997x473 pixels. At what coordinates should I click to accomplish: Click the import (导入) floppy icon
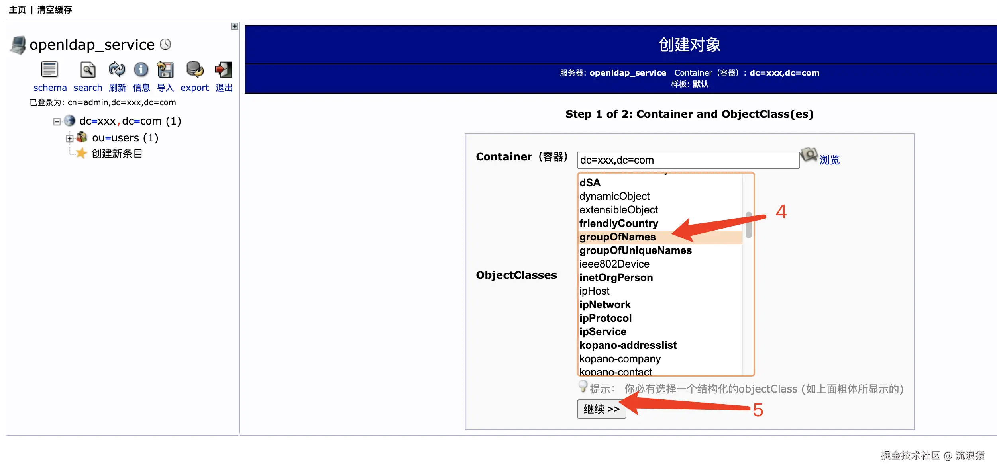165,70
